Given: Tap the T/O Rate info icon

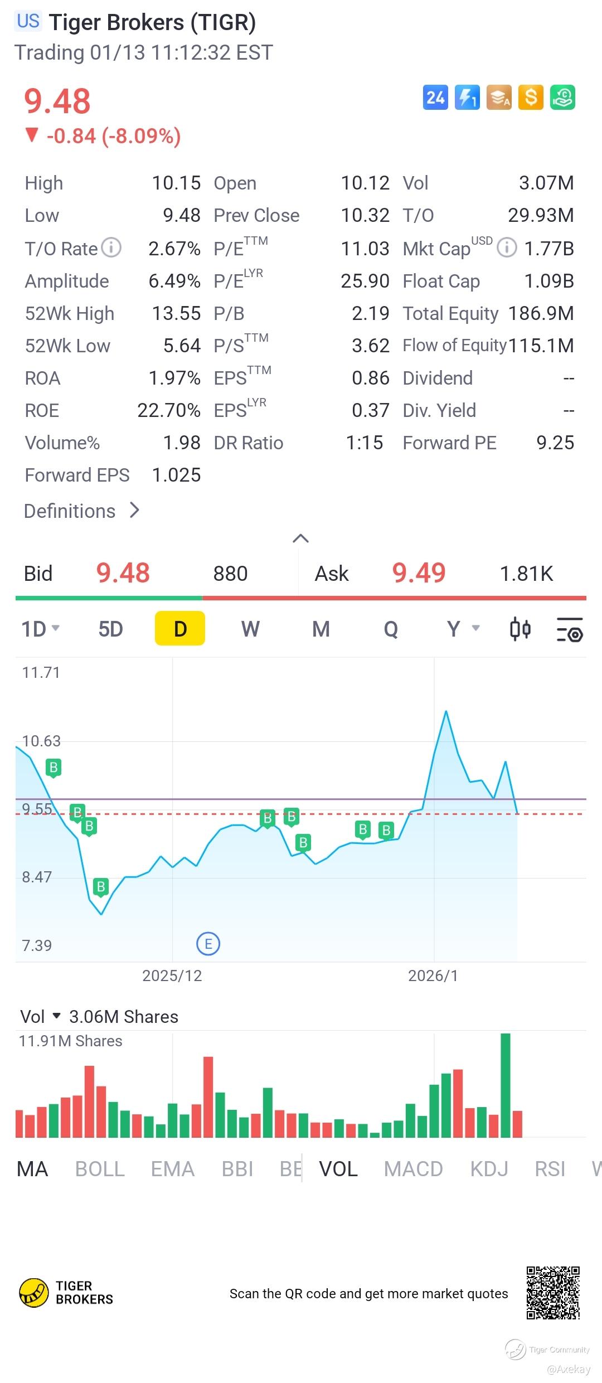Looking at the screenshot, I should point(111,248).
